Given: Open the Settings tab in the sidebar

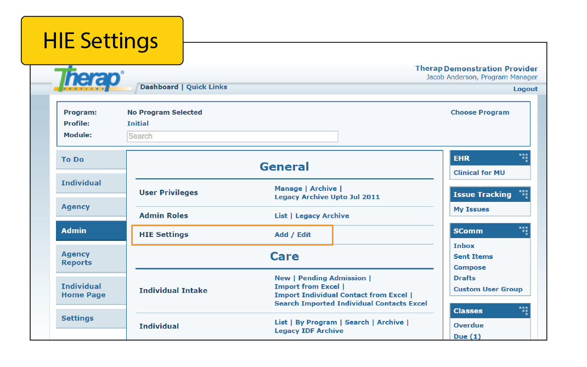Looking at the screenshot, I should tap(91, 318).
